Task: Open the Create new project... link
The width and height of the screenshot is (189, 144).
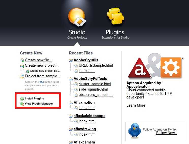Action: [x=42, y=65]
